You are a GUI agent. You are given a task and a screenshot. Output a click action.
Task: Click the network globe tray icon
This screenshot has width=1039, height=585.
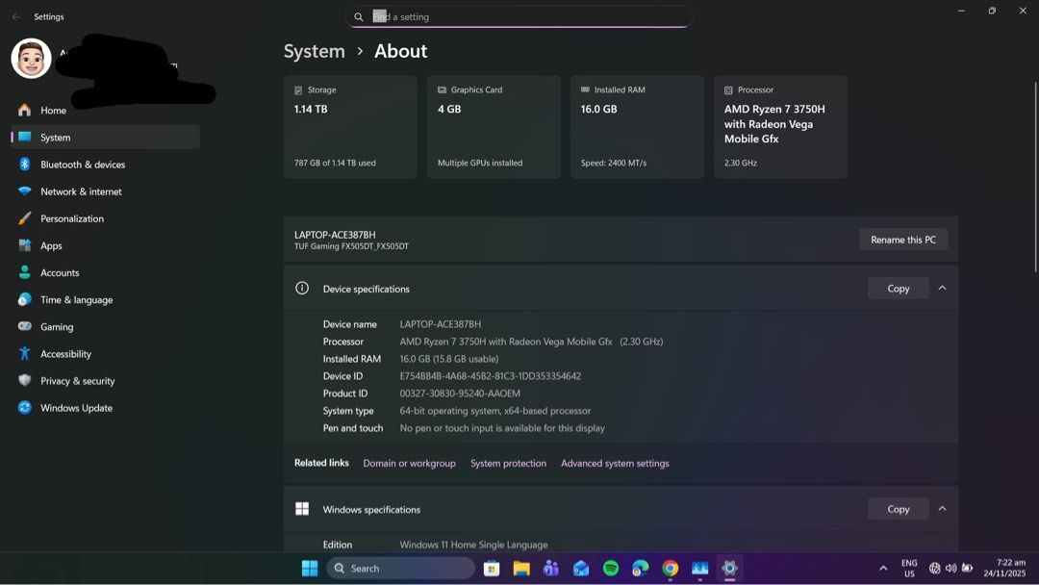click(x=935, y=569)
